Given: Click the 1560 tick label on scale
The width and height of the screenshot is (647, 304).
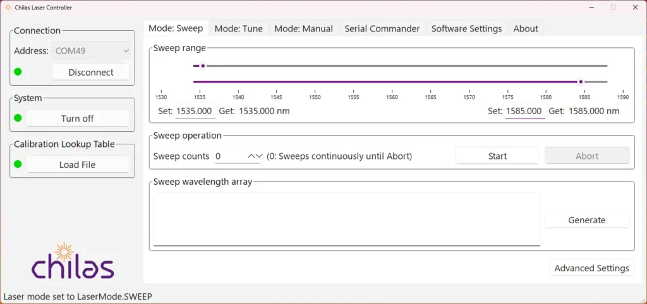Looking at the screenshot, I should (392, 98).
